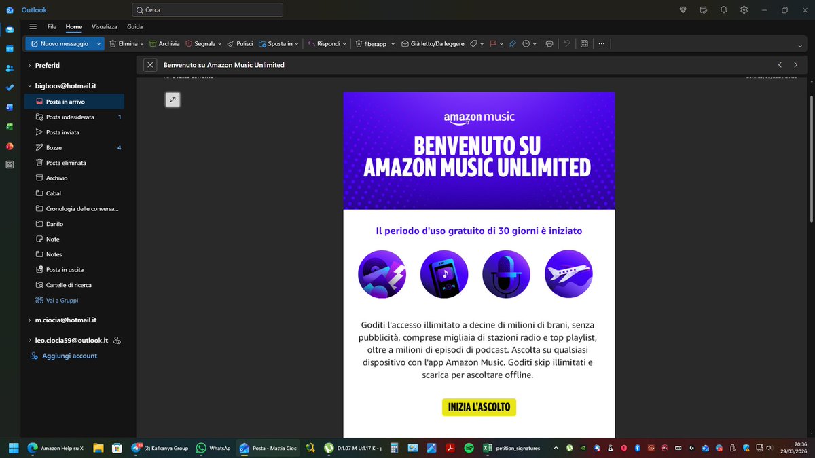The image size is (815, 458).
Task: Click Nuovo messaggio button
Action: pyautogui.click(x=60, y=43)
